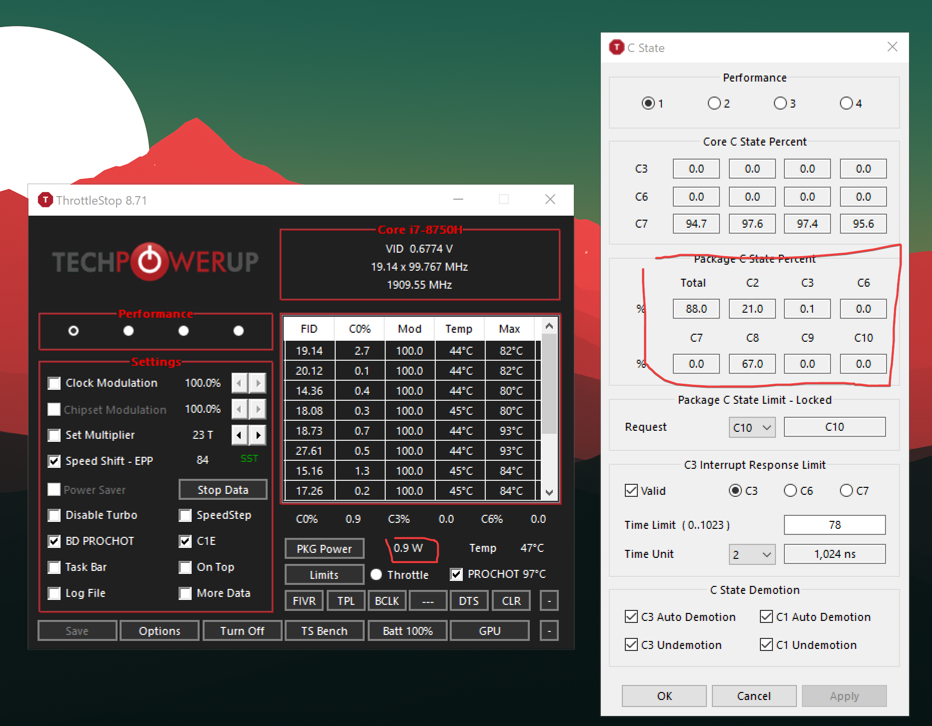Click the Stop Data button
The width and height of the screenshot is (932, 726).
coord(223,490)
